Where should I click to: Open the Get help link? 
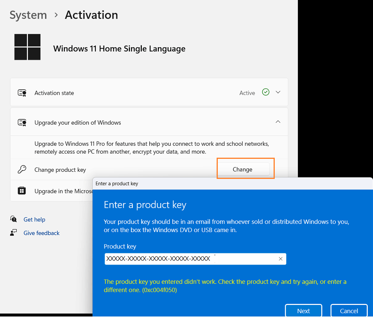click(x=34, y=219)
